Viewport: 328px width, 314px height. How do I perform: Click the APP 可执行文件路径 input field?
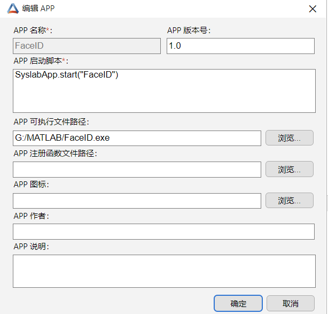[x=137, y=138]
